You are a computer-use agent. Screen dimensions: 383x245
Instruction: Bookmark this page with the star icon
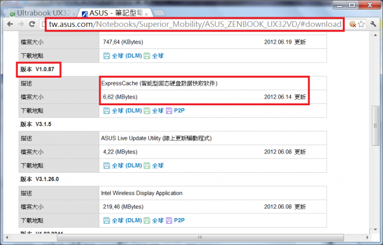point(361,24)
